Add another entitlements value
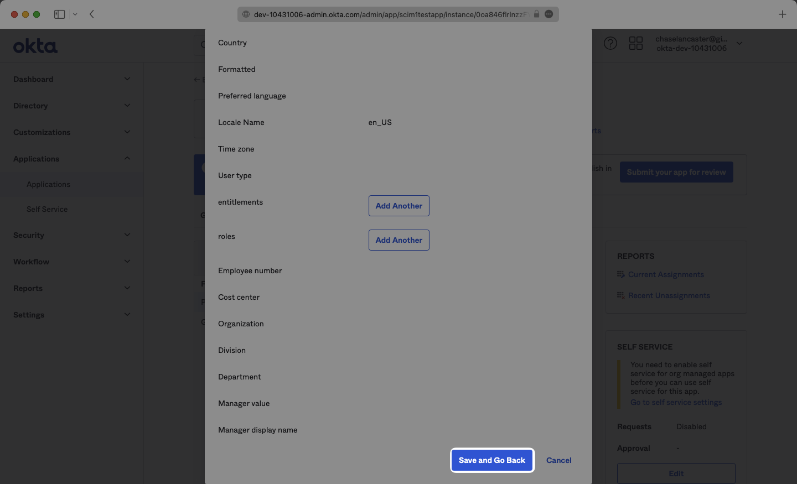The width and height of the screenshot is (797, 484). [x=398, y=206]
